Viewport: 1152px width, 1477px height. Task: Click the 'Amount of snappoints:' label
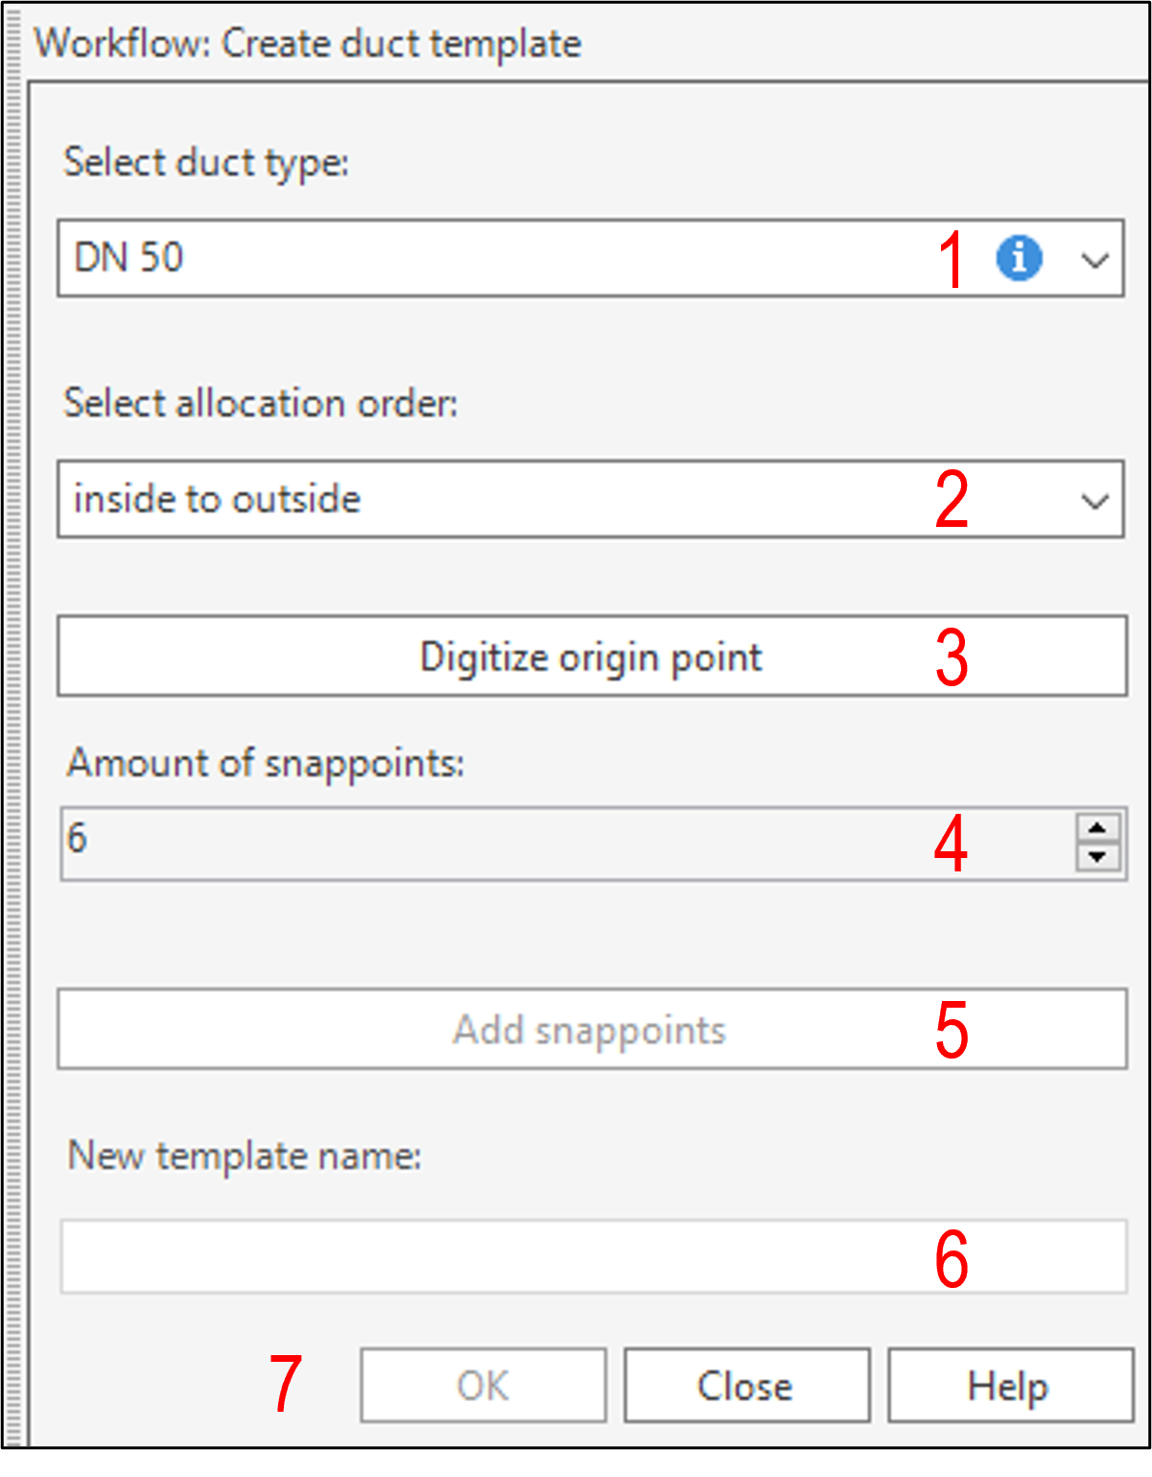(266, 763)
